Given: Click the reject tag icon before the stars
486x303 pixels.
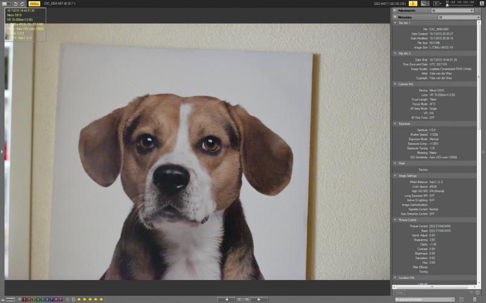Looking at the screenshot, I should tap(74, 299).
